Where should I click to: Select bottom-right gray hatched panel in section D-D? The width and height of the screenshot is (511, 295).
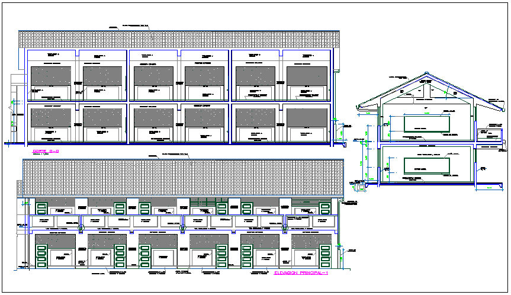pyautogui.click(x=307, y=117)
